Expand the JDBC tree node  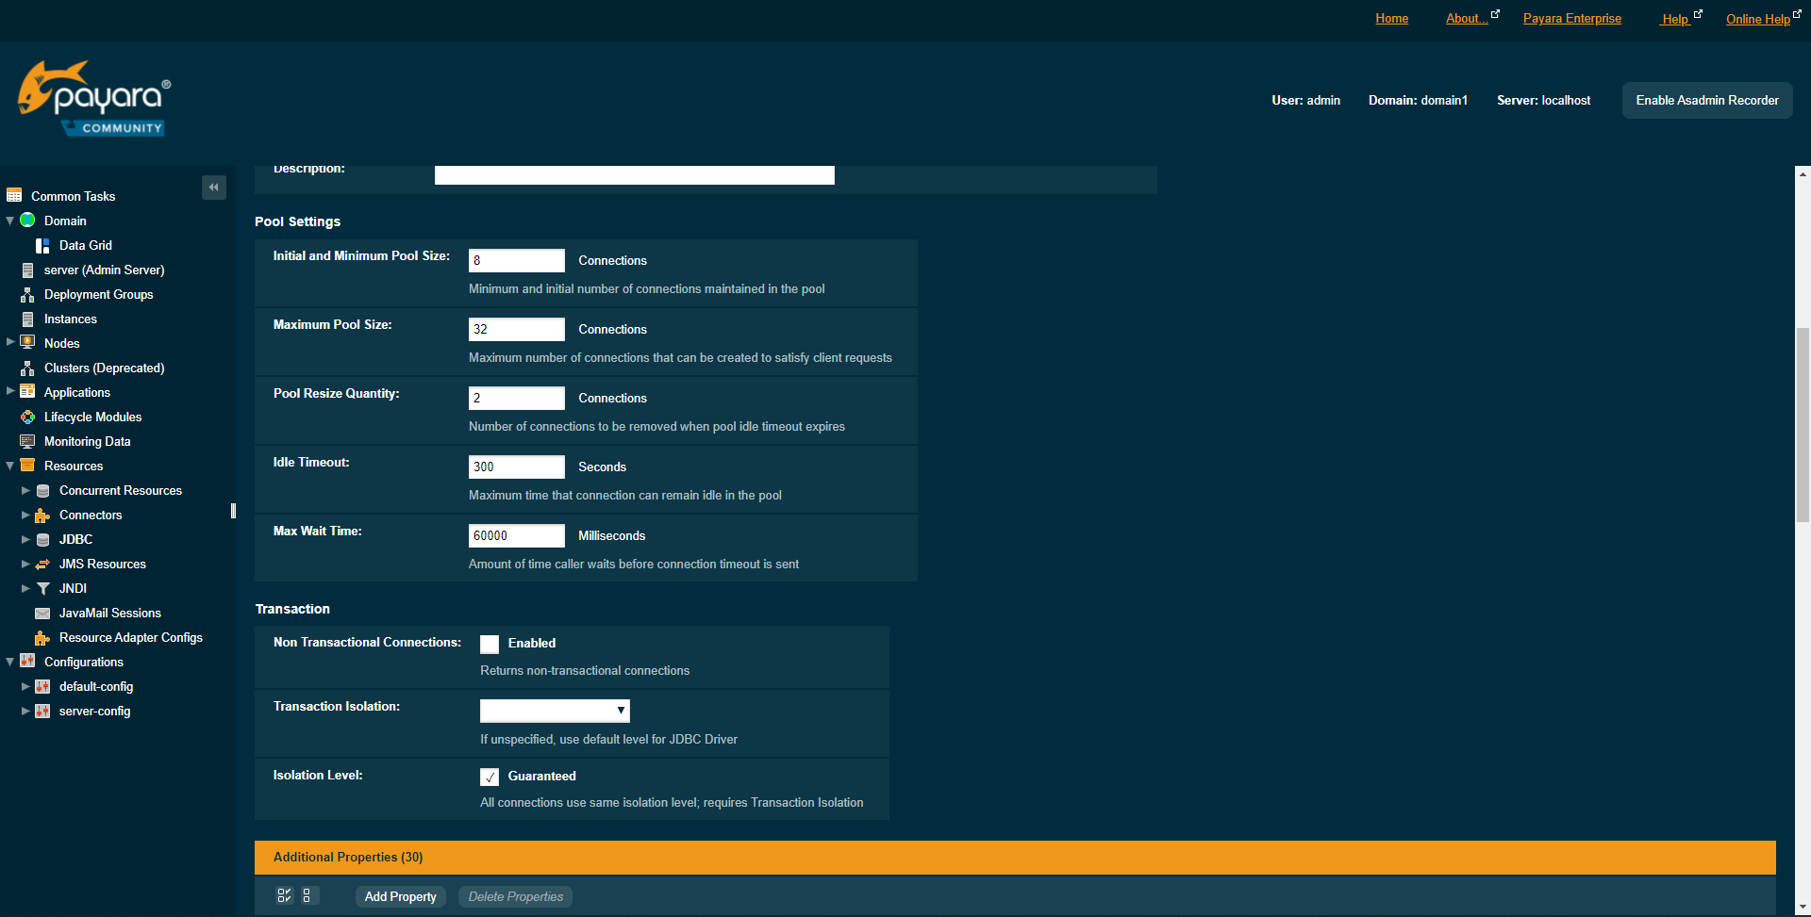pyautogui.click(x=25, y=540)
